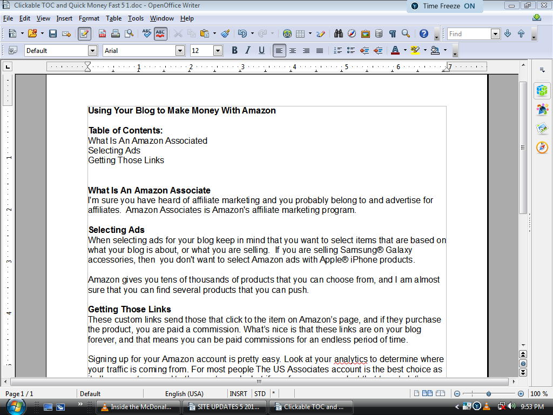
Task: Click Find Previous up arrow button
Action: click(521, 34)
